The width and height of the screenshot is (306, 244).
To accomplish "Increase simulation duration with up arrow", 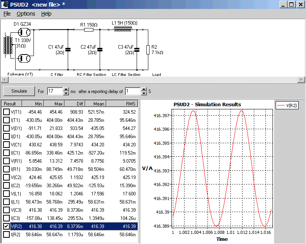I will tap(66, 90).
